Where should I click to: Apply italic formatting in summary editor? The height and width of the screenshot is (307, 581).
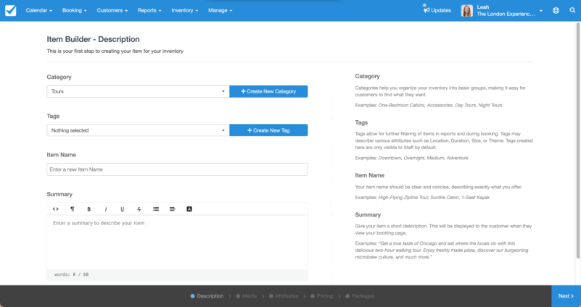click(x=106, y=209)
